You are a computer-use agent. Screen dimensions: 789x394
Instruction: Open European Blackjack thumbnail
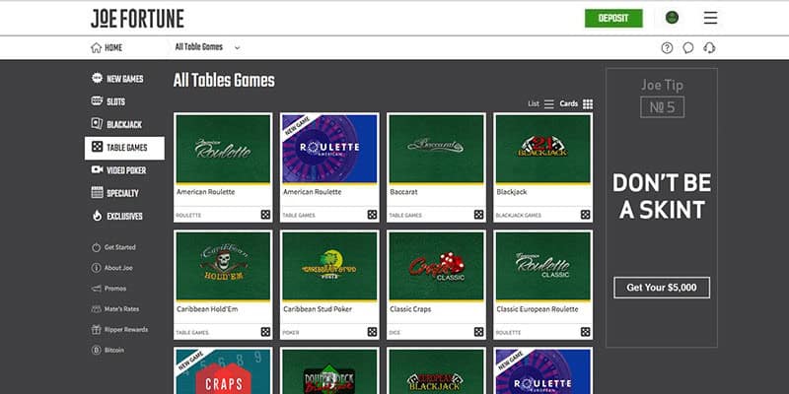pyautogui.click(x=436, y=371)
